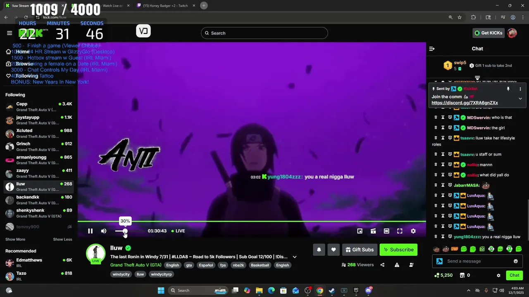Click the green Chat send button

514,275
